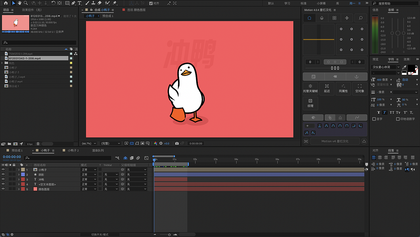Image resolution: width=420 pixels, height=237 pixels.
Task: Click the eyedropper in Character panel
Action: (x=404, y=67)
